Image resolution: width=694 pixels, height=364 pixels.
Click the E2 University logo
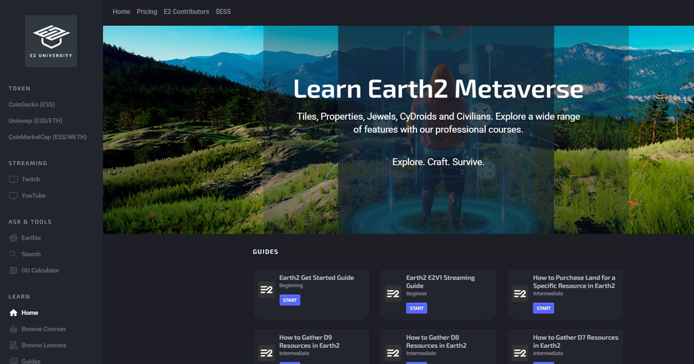(x=51, y=41)
